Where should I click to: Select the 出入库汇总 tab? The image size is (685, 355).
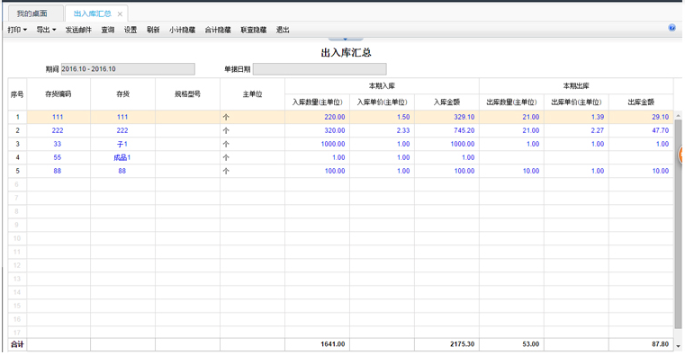tap(92, 13)
